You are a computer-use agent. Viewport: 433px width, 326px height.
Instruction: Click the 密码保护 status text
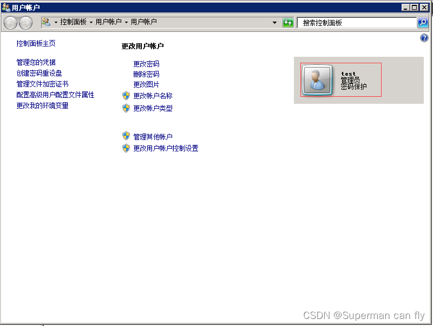[354, 87]
